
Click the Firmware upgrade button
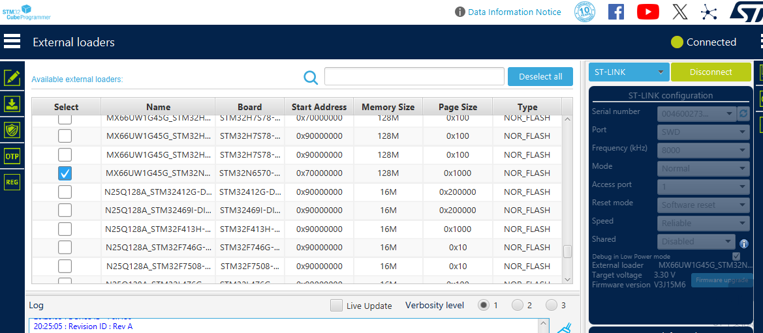click(722, 280)
